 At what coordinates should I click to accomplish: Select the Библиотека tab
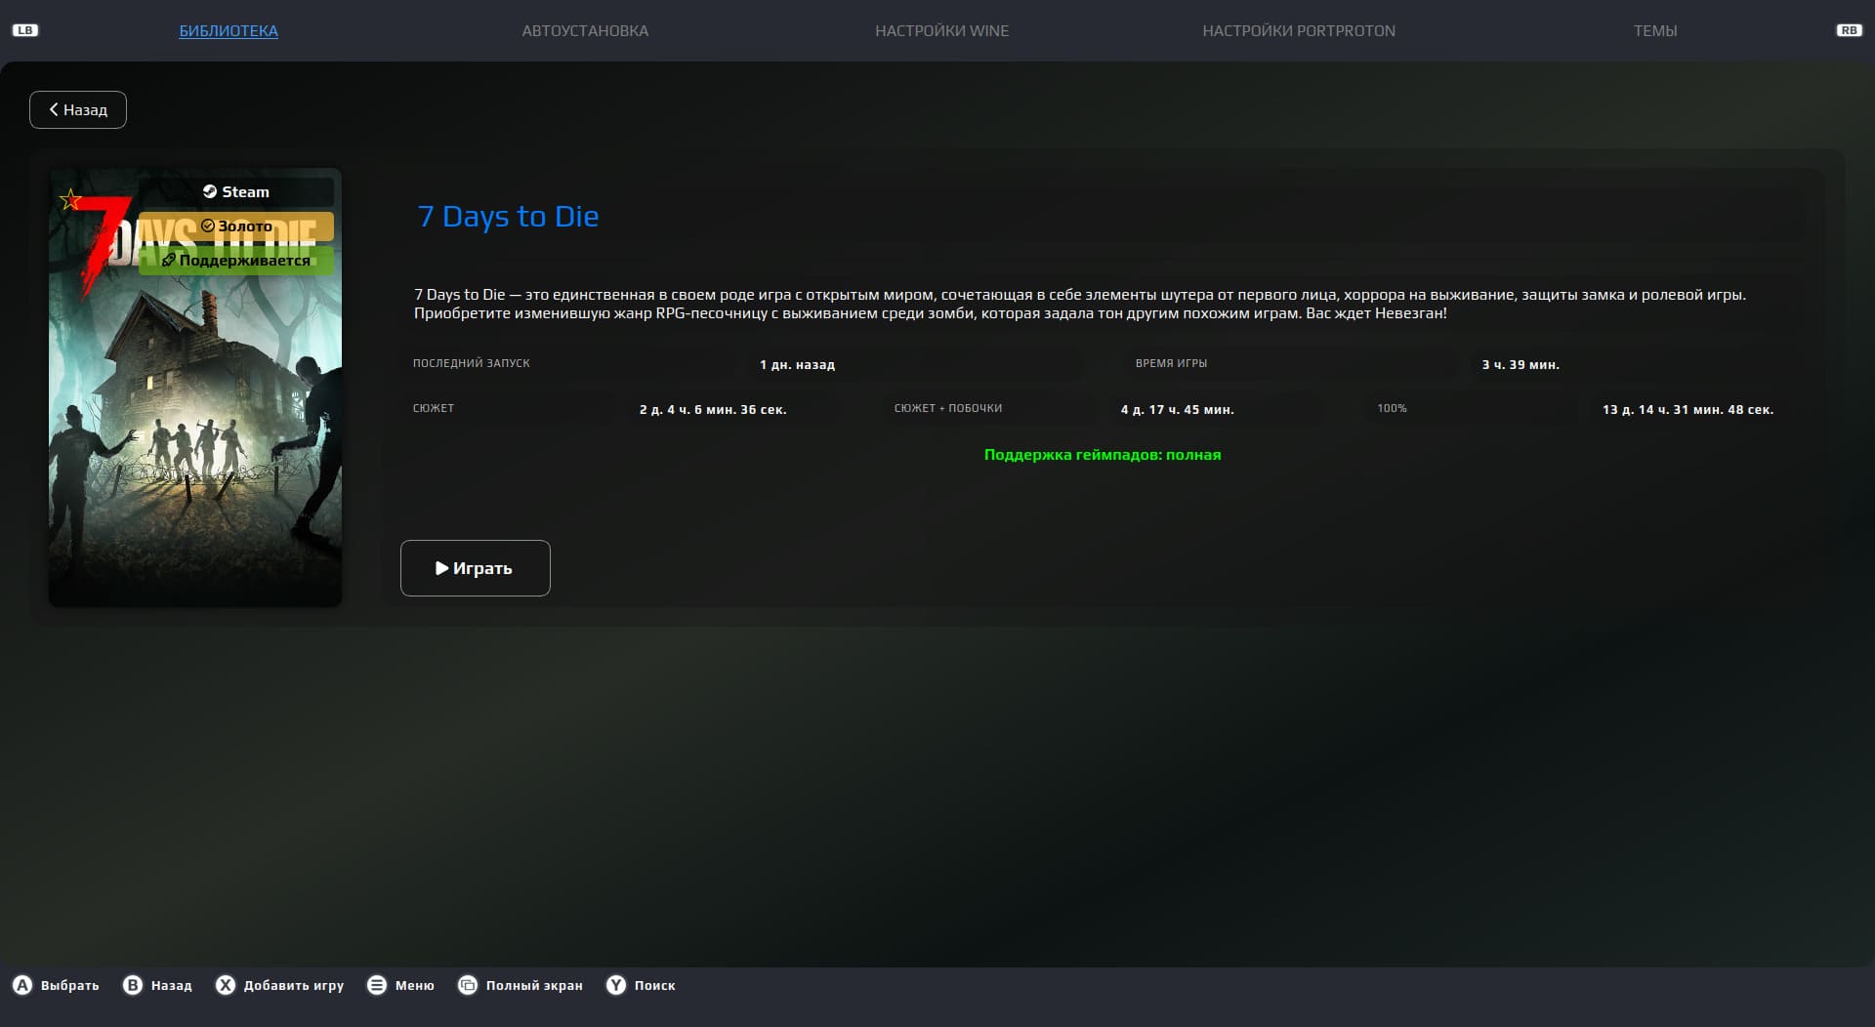point(229,31)
